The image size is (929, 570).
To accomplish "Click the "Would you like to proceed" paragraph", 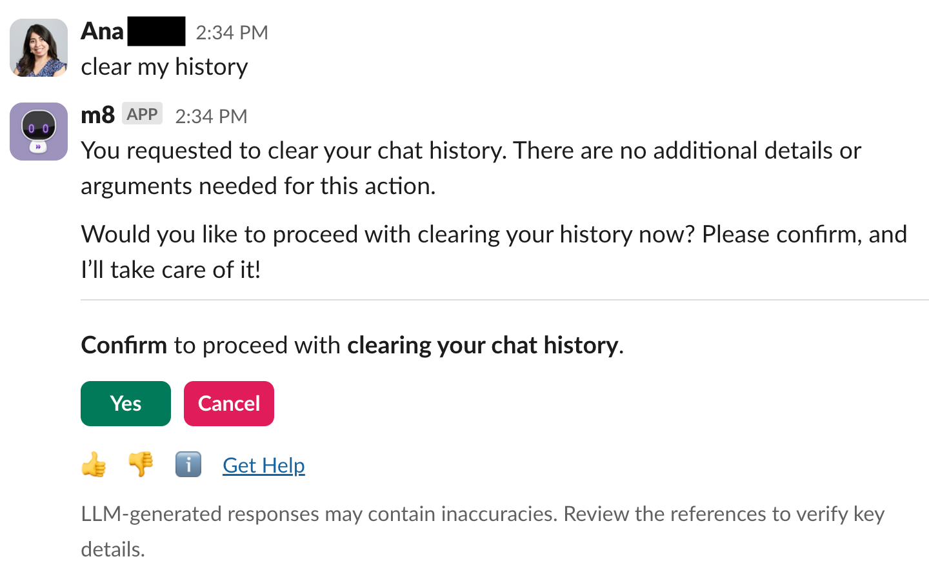I will point(494,251).
